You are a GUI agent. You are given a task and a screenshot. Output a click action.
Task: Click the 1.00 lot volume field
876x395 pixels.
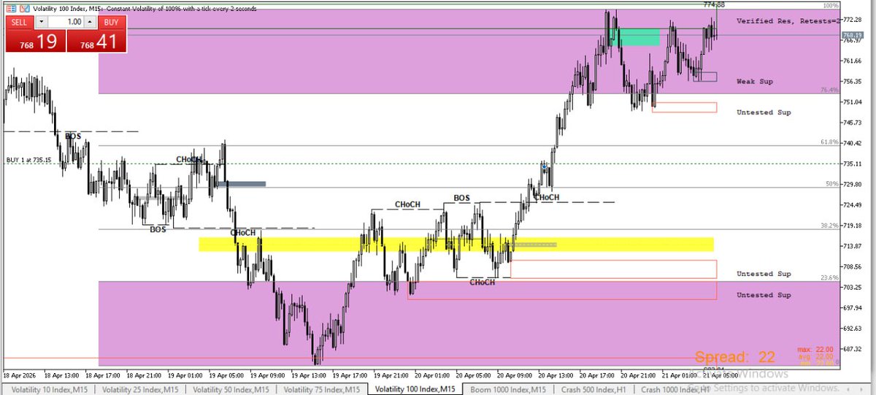[66, 22]
